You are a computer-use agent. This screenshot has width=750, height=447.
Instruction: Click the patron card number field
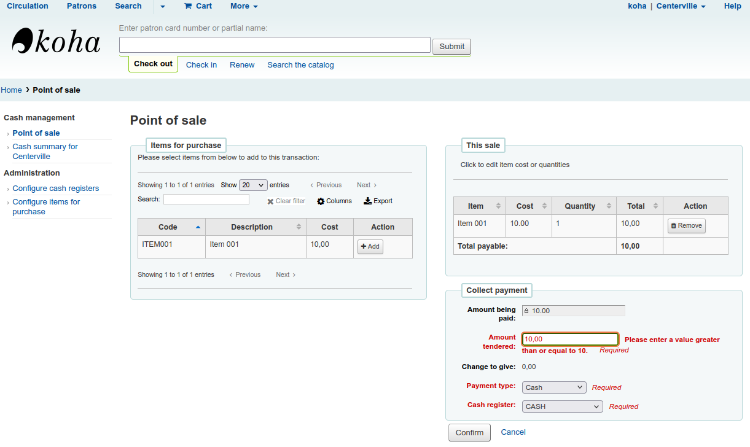pyautogui.click(x=275, y=45)
